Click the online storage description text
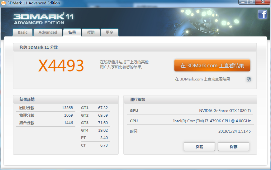271x170 pixels. 124,64
